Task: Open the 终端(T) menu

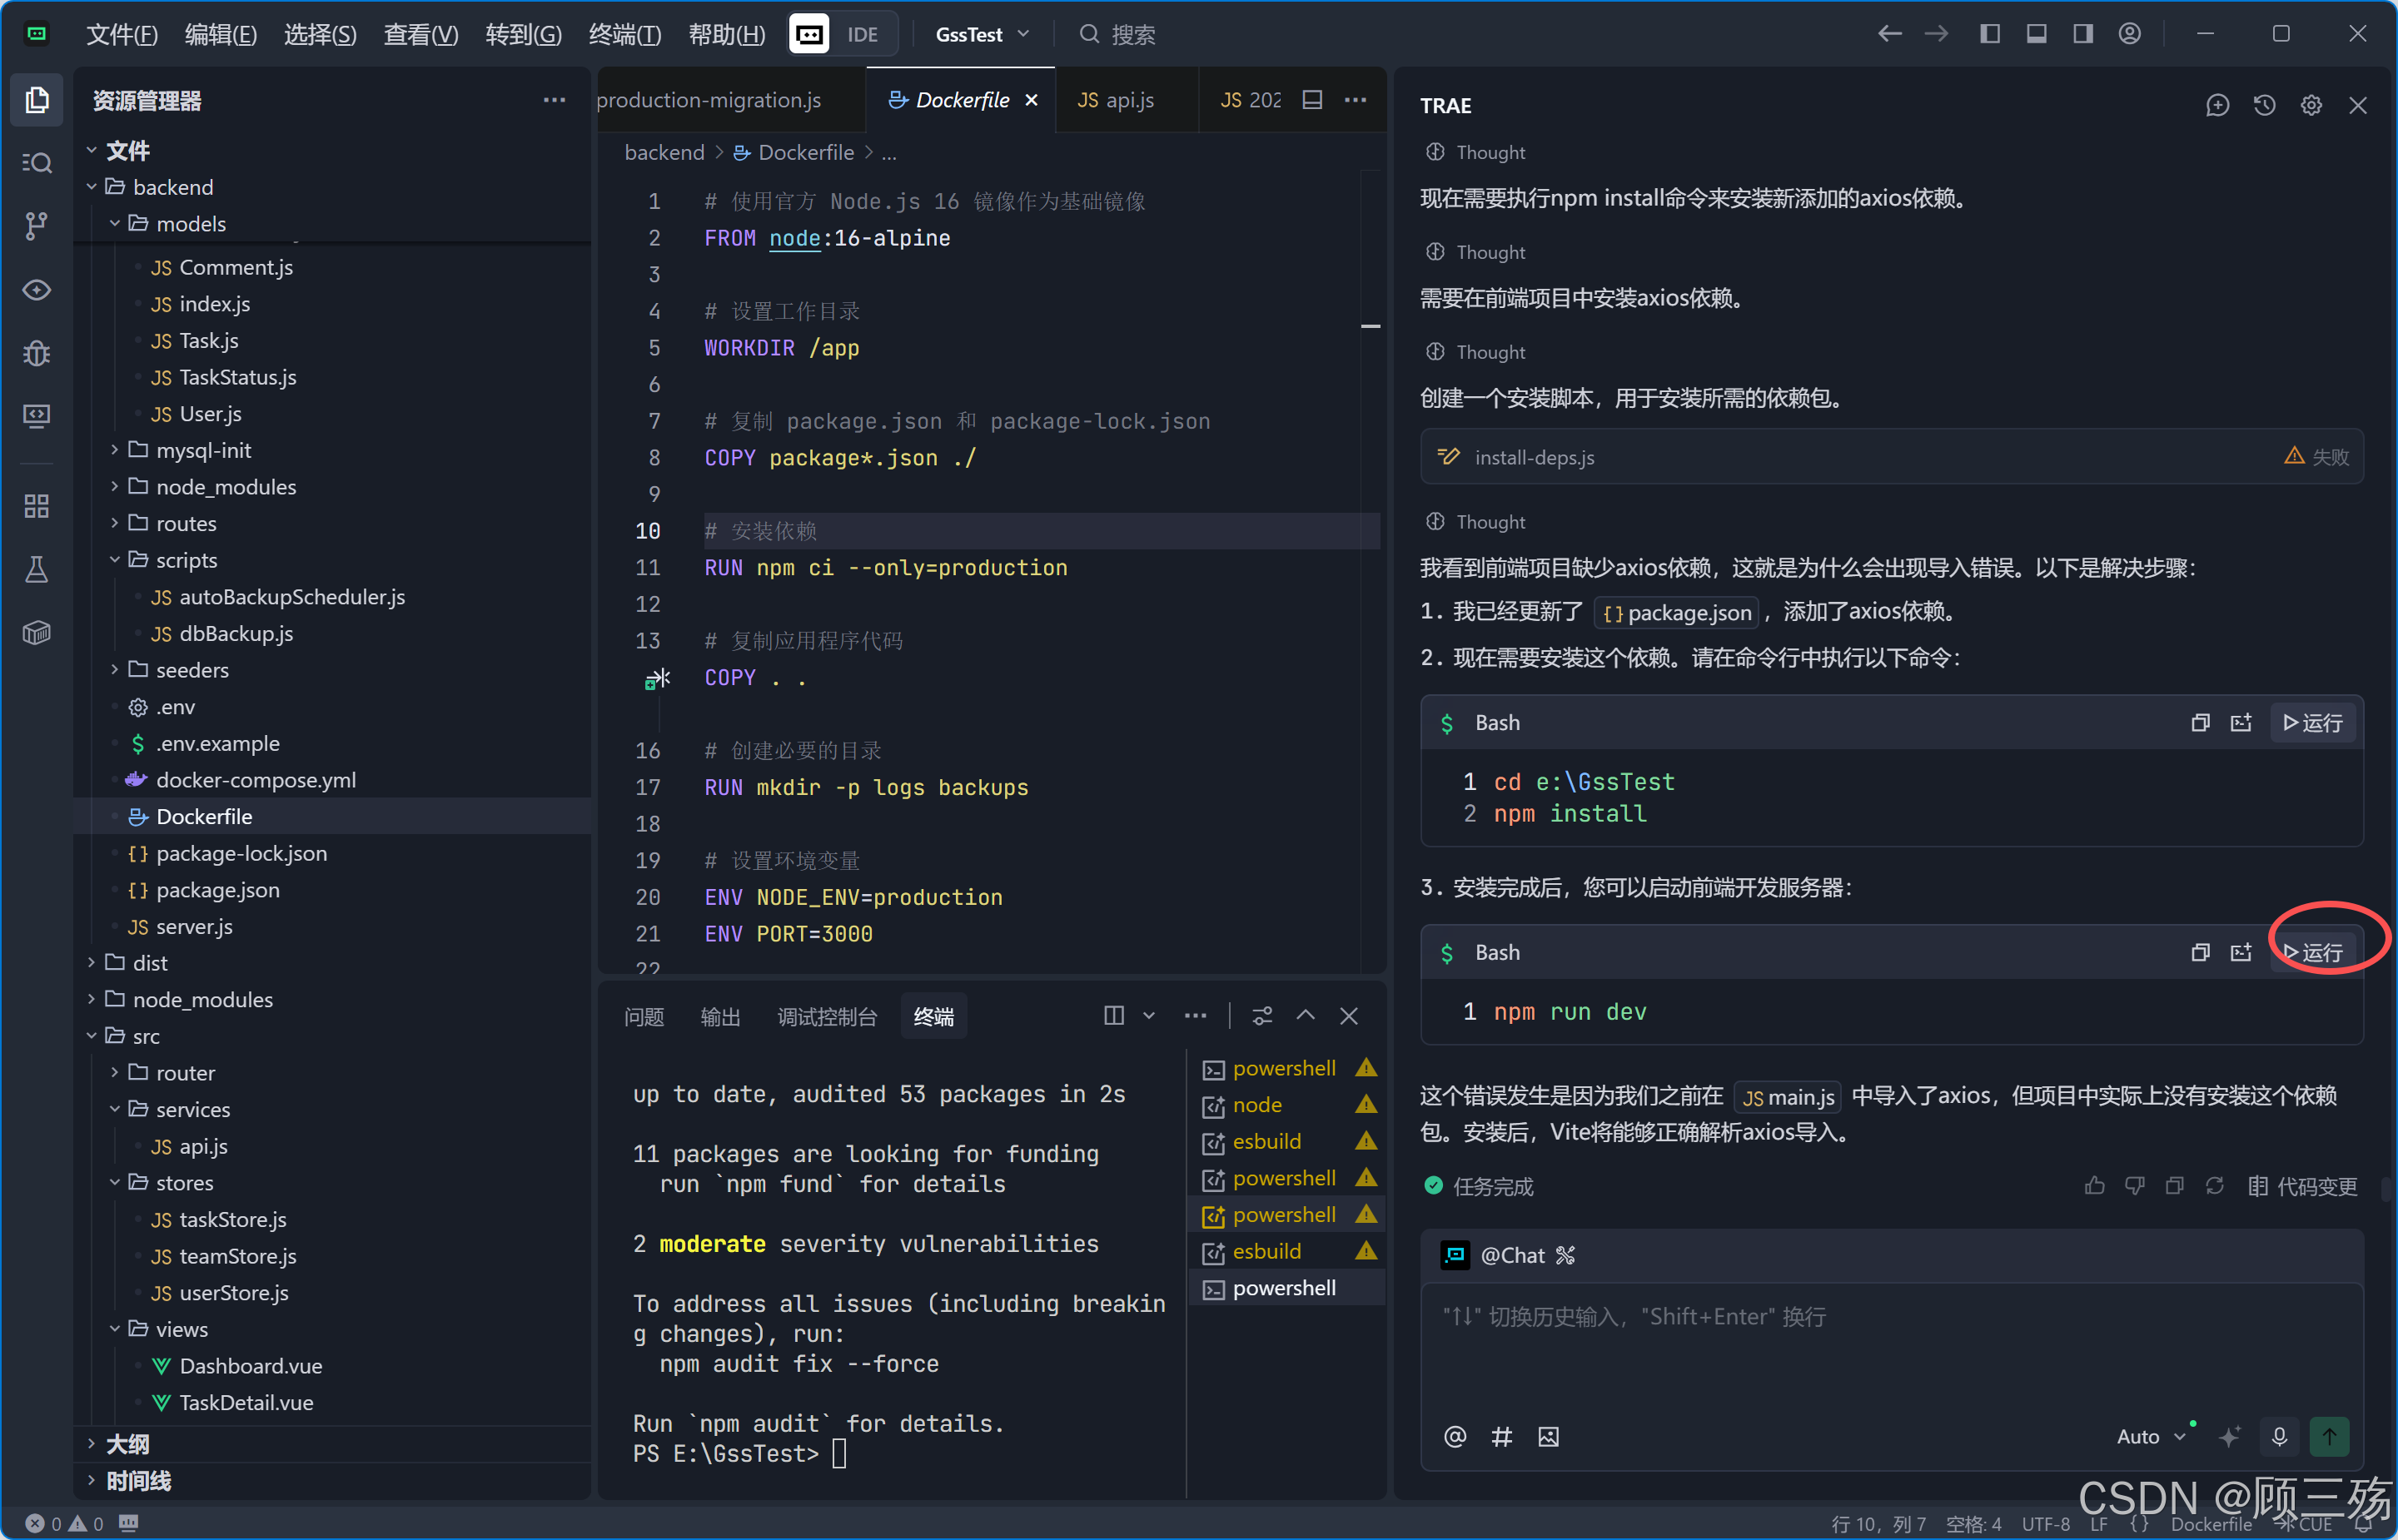Action: 624,34
